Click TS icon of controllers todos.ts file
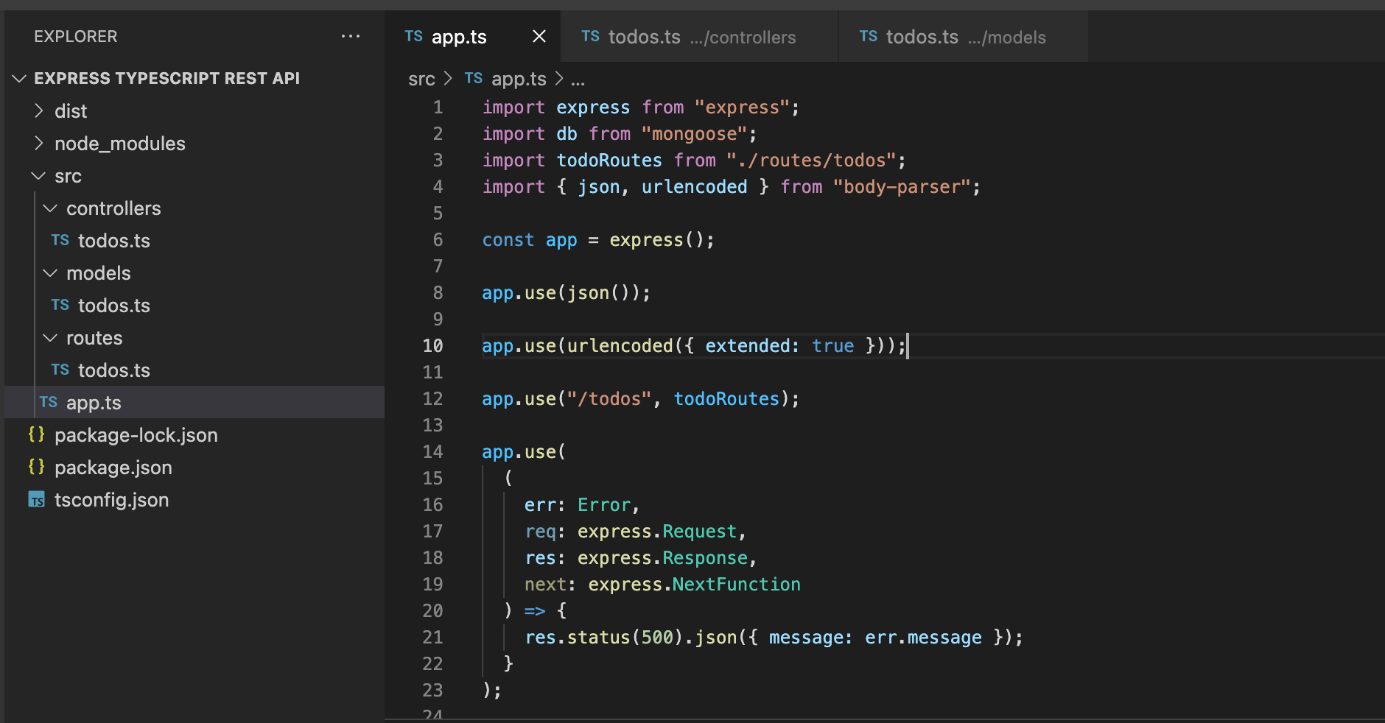Viewport: 1385px width, 723px height. tap(60, 241)
